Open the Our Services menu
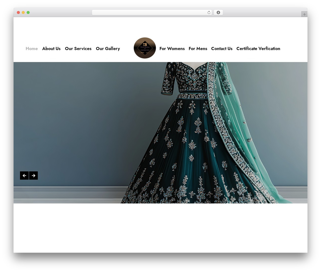Image resolution: width=321 pixels, height=272 pixels. coord(78,48)
